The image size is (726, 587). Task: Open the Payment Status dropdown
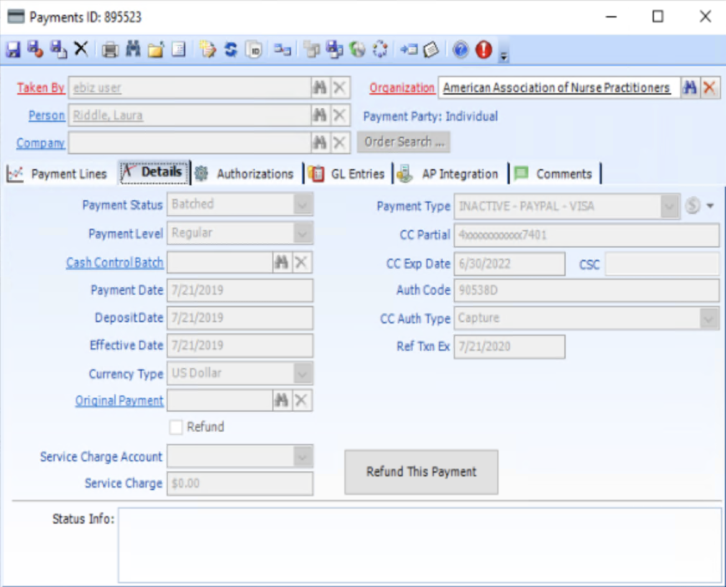click(303, 204)
